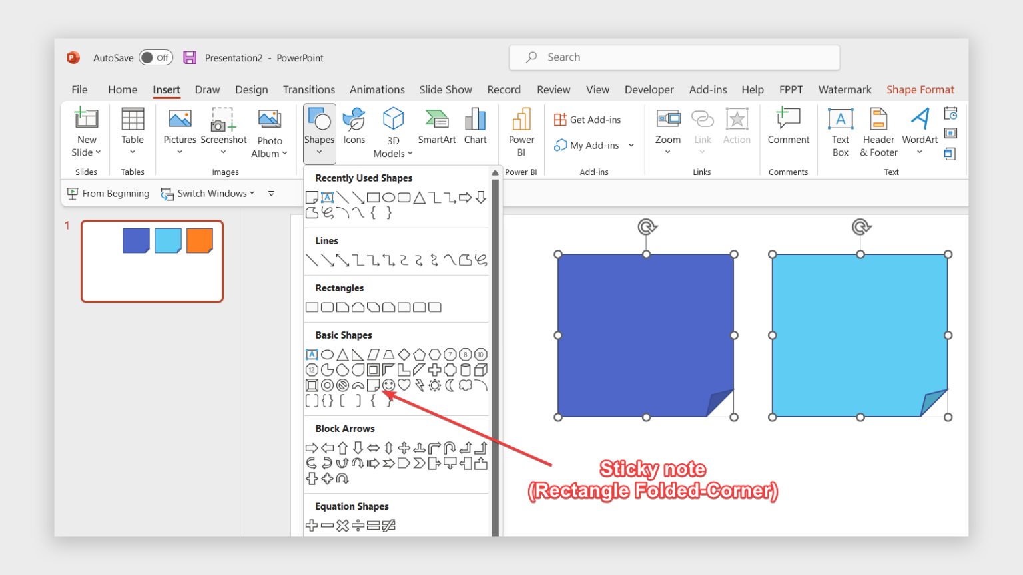Viewport: 1023px width, 575px height.
Task: Open the 3D Models gallery
Action: [393, 131]
